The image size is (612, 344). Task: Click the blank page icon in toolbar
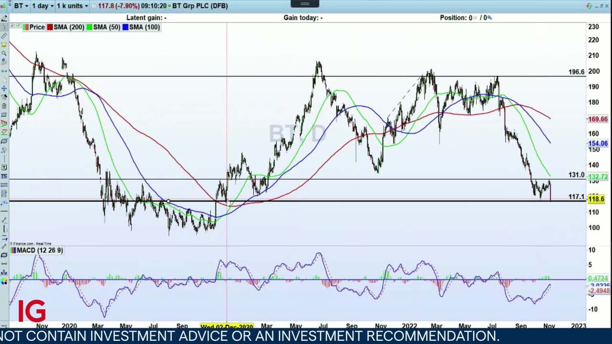tap(4, 80)
